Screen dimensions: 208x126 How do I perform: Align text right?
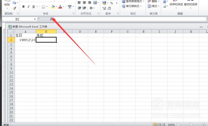(90, 3)
